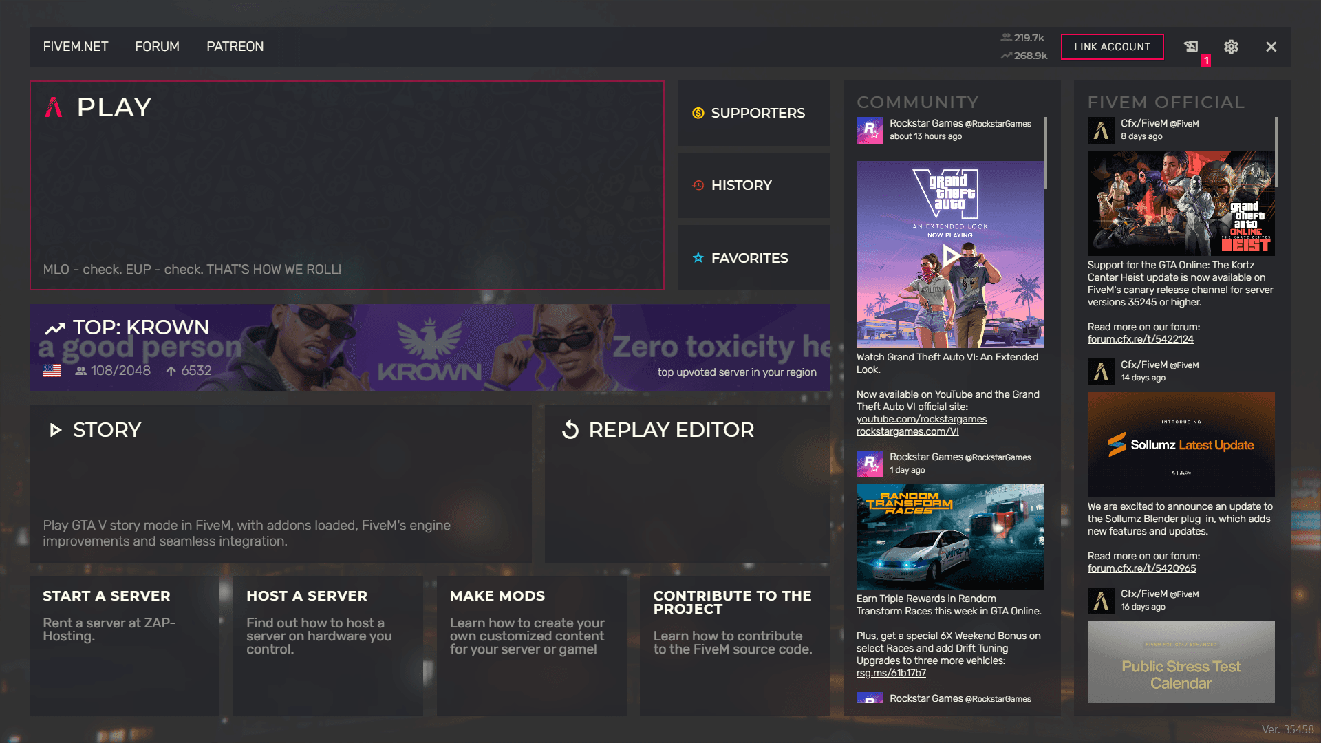Screen dimensions: 1321x743
Task: Open the Random Transform Races image
Action: click(949, 537)
